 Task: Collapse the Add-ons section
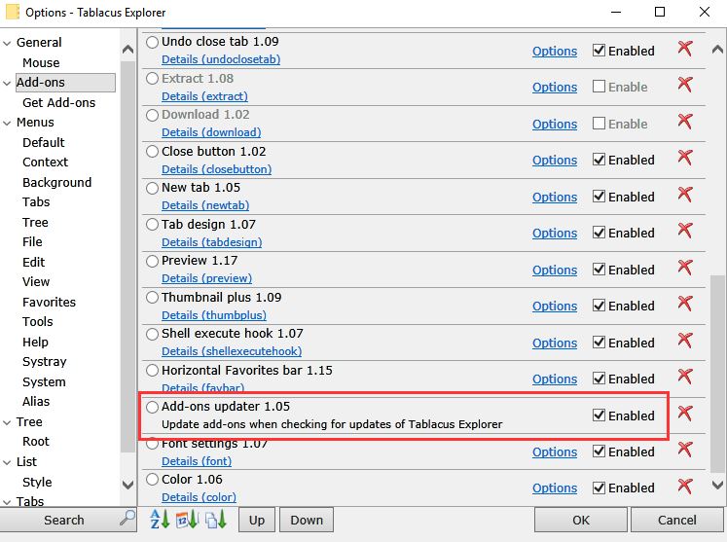[7, 83]
